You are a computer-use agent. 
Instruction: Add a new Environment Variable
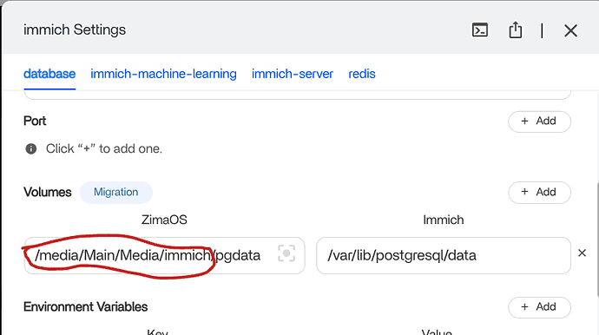(539, 307)
